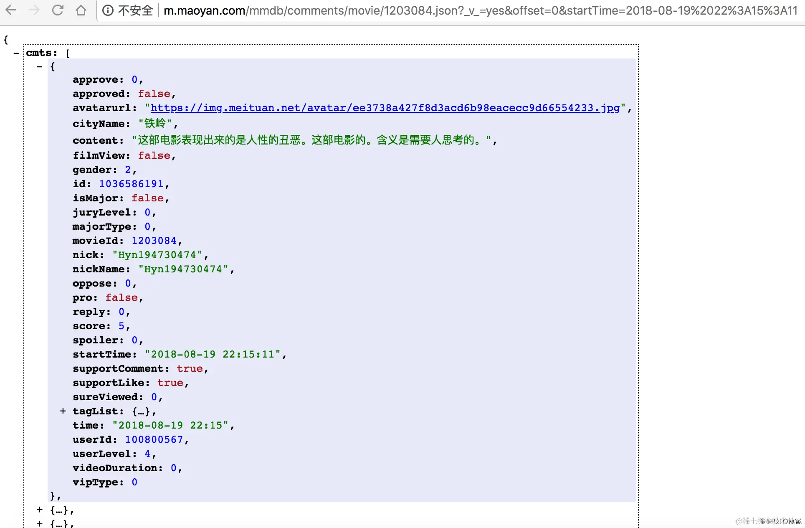Click the nickName value Hyn194730474
This screenshot has width=805, height=528.
[183, 269]
